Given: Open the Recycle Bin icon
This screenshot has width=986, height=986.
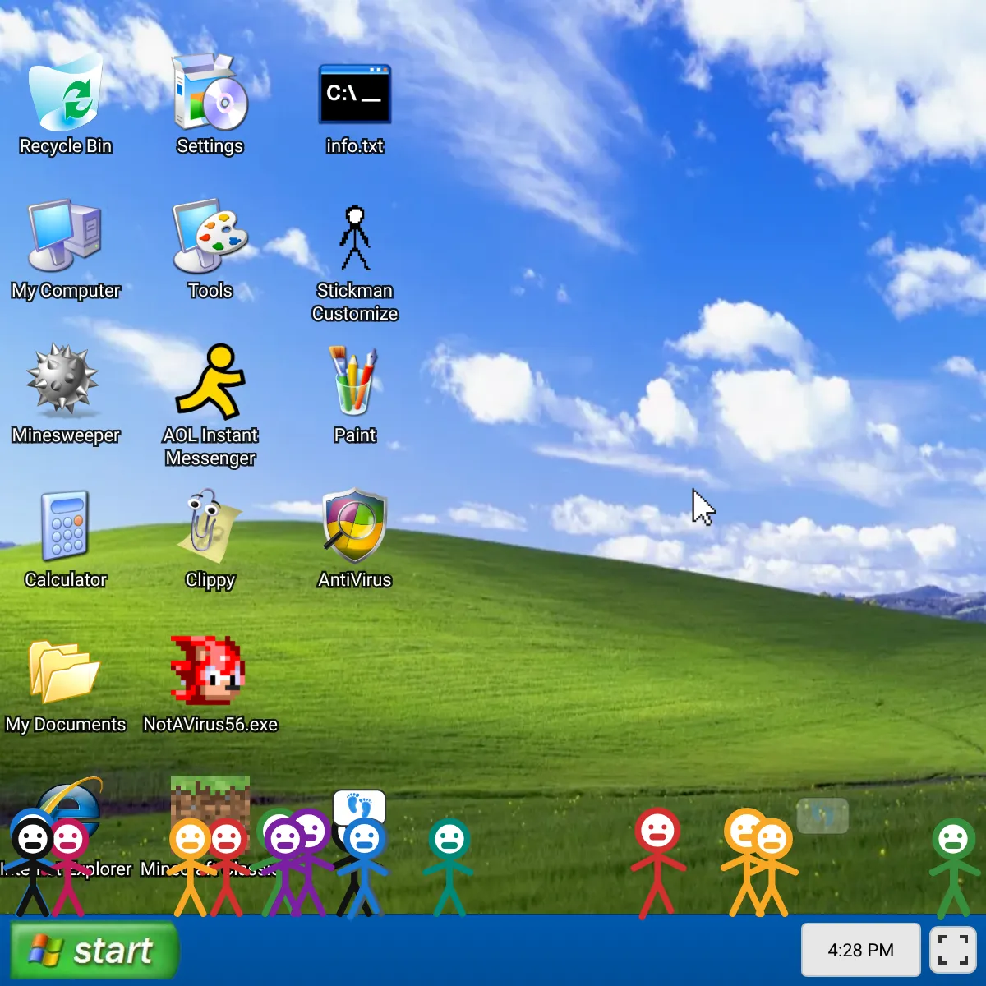Looking at the screenshot, I should pyautogui.click(x=66, y=92).
